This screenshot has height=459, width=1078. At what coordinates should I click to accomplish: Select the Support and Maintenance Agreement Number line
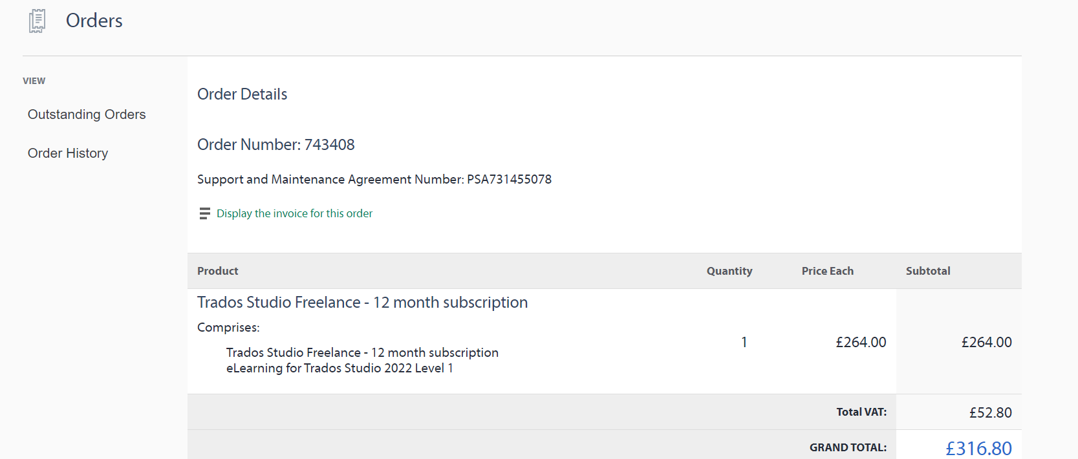tap(374, 179)
